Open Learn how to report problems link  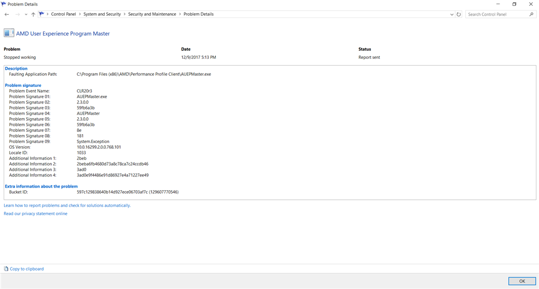67,205
